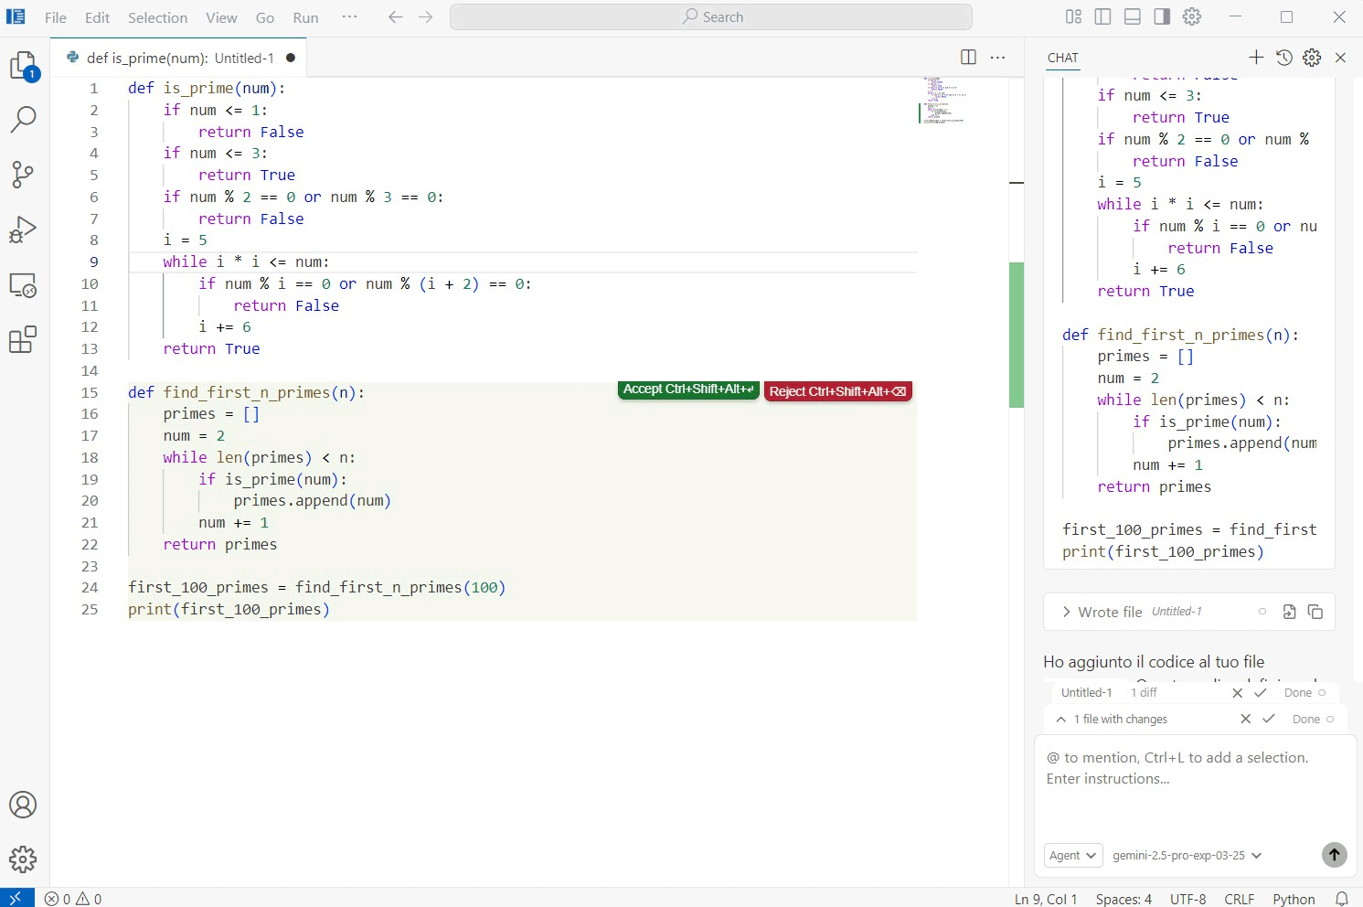
Task: Click the application logo icon in the title bar
Action: point(16,16)
